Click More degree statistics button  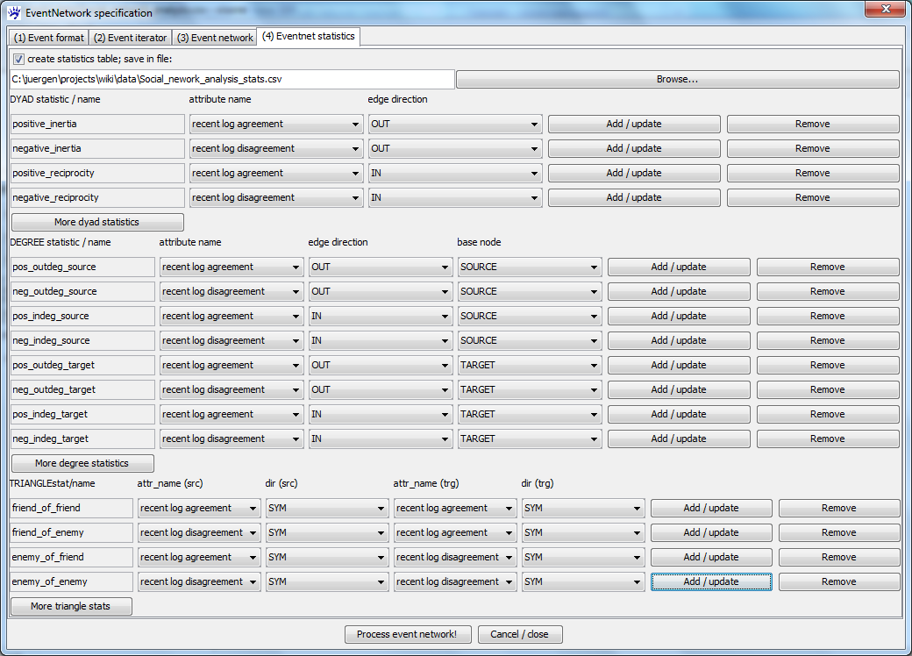82,463
